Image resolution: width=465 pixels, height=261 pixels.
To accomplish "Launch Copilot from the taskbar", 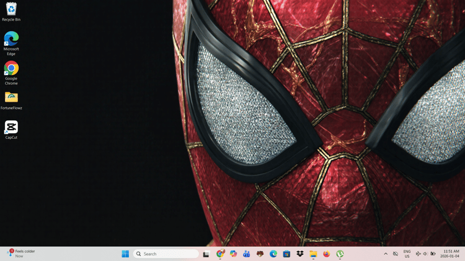I will pyautogui.click(x=233, y=254).
